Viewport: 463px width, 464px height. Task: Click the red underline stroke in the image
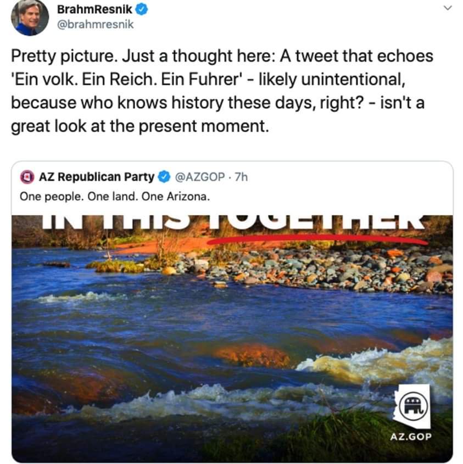point(319,239)
